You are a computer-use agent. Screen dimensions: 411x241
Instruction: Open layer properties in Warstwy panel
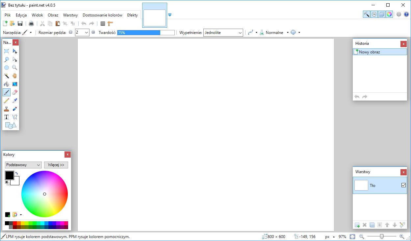click(x=402, y=225)
